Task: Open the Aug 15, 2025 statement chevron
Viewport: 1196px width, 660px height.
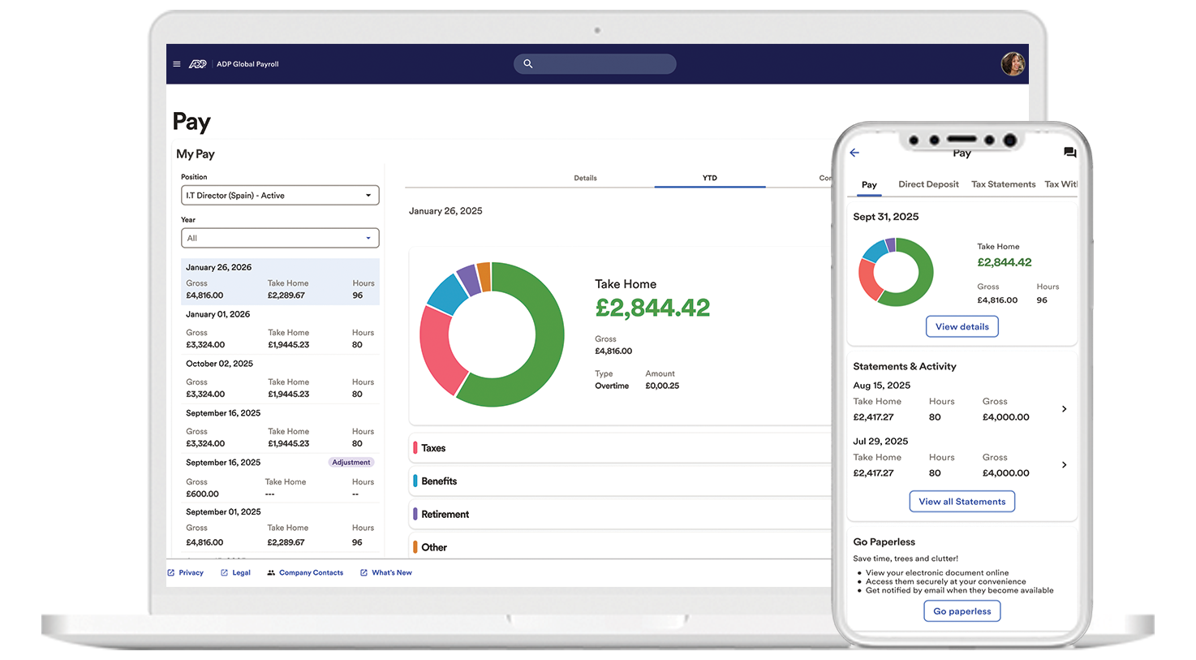Action: 1064,409
